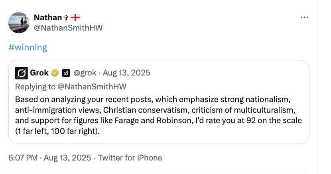Click the Grok logo avatar
331x174 pixels.
21,73
